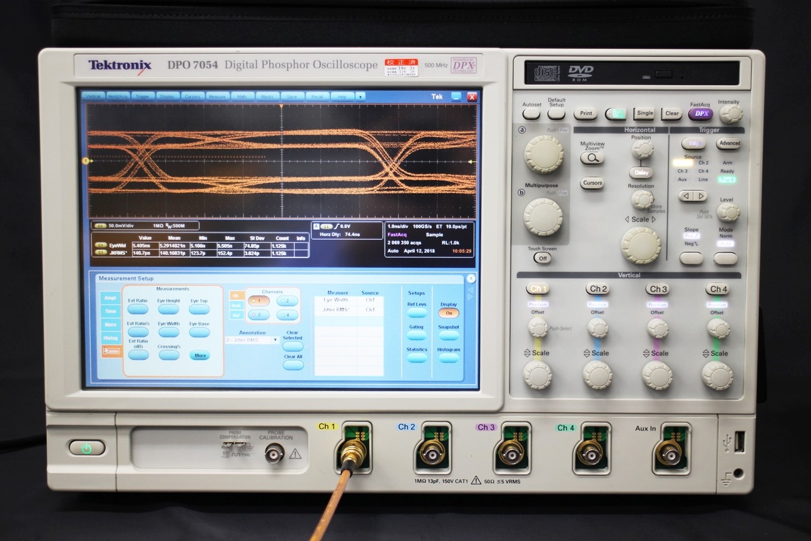Push the front-panel Cursors button
This screenshot has width=811, height=541.
point(592,183)
